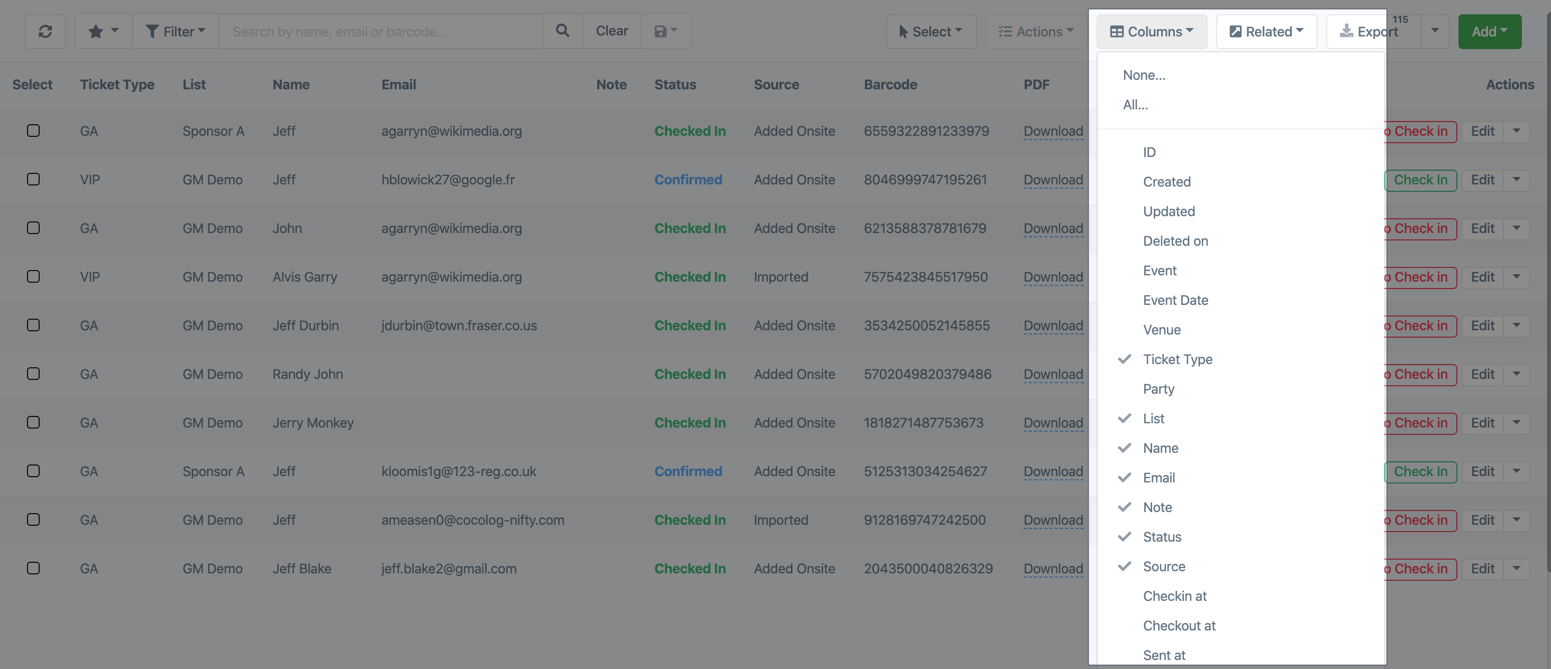The width and height of the screenshot is (1551, 669).
Task: Open the Filter dropdown
Action: (x=175, y=31)
